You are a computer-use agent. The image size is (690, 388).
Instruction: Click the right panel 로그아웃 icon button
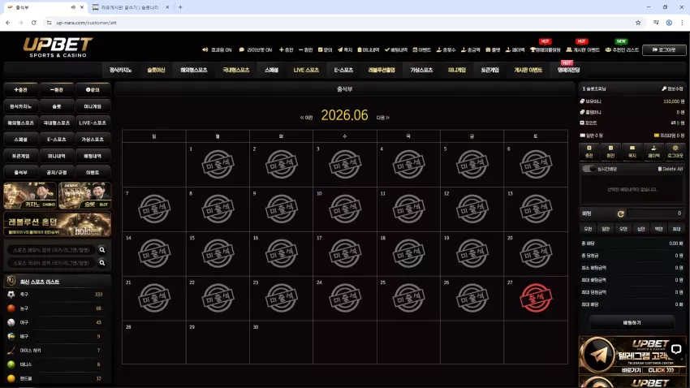tap(675, 151)
